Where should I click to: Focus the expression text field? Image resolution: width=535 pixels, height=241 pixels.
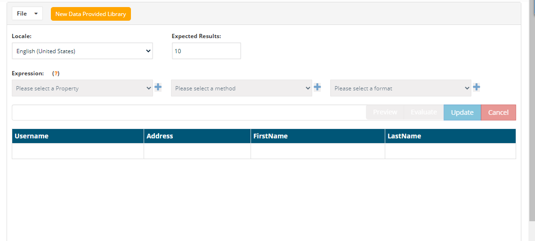188,112
